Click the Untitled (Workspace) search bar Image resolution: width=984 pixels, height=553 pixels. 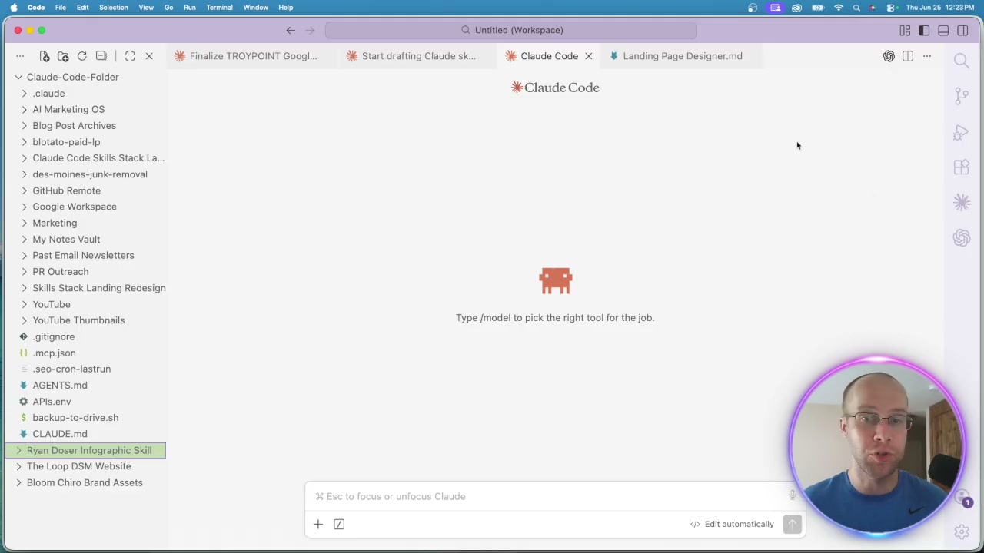pyautogui.click(x=511, y=30)
